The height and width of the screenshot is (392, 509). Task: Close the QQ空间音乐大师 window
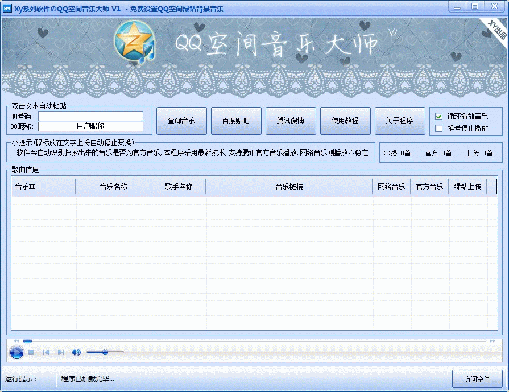point(494,6)
